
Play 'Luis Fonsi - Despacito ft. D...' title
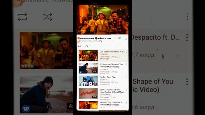[x=112, y=52]
